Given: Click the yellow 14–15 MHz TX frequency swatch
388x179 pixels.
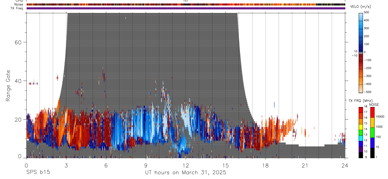Looking at the screenshot, I should tap(361, 127).
